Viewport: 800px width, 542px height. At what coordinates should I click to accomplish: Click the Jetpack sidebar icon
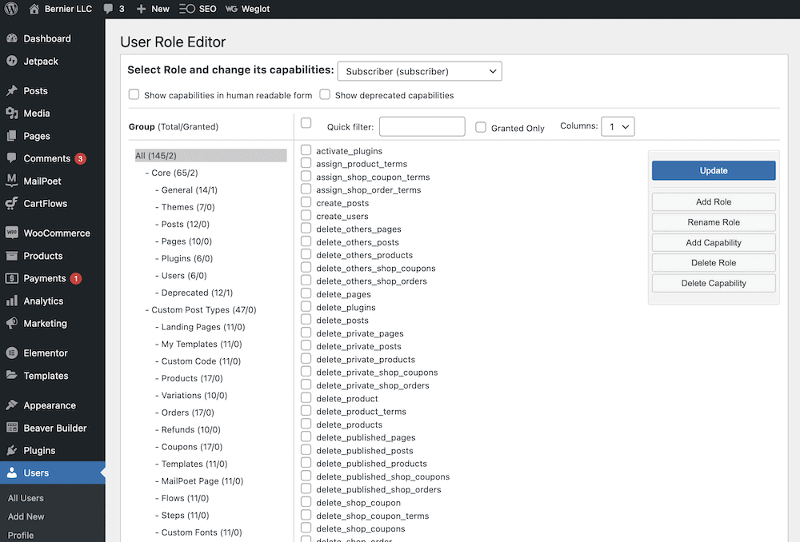point(12,61)
